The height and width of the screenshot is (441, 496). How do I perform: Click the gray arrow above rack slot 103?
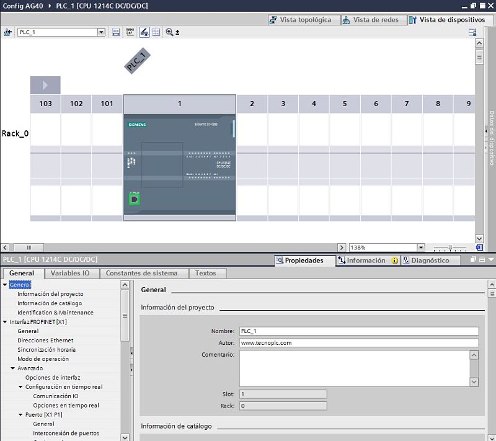pyautogui.click(x=44, y=85)
